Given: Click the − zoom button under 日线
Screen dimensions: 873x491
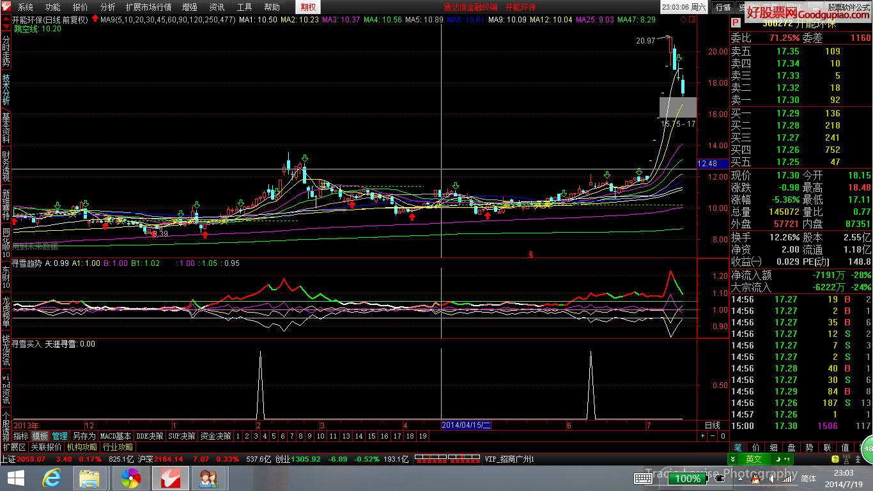Looking at the screenshot, I should 713,436.
